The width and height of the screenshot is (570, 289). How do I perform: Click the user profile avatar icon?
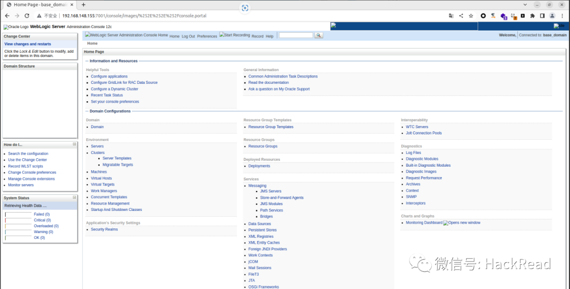point(552,16)
